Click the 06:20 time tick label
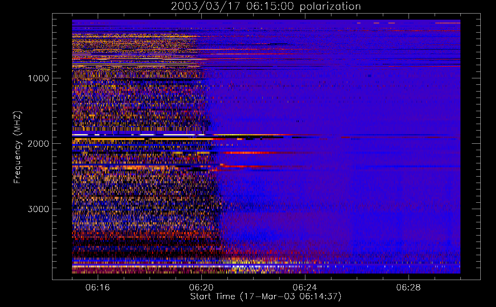Viewport: 496px width, 307px height. pyautogui.click(x=201, y=287)
